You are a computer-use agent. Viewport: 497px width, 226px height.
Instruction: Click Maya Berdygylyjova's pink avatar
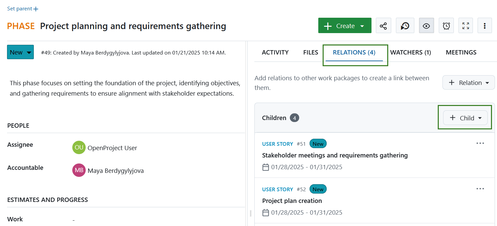pos(79,170)
